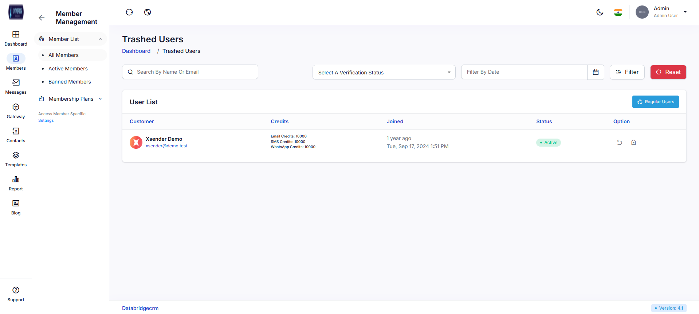Image resolution: width=699 pixels, height=314 pixels.
Task: Open the Gateway sidebar section
Action: pyautogui.click(x=16, y=111)
